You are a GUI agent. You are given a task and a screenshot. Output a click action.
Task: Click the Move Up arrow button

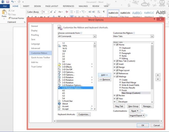[158, 75]
